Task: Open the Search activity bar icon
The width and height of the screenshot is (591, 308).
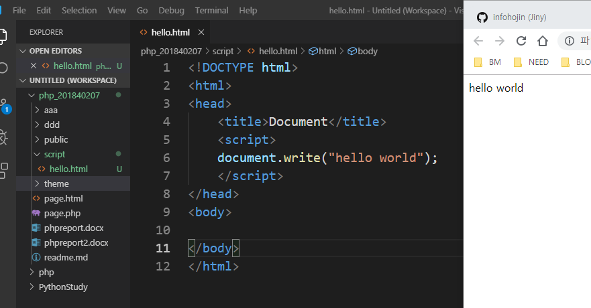Action: [3, 68]
